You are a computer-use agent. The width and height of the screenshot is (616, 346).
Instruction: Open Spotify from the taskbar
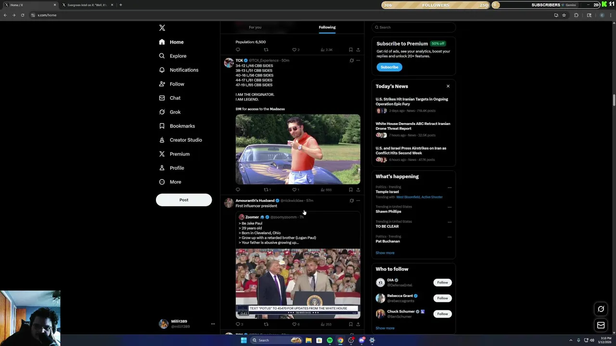[x=330, y=340]
